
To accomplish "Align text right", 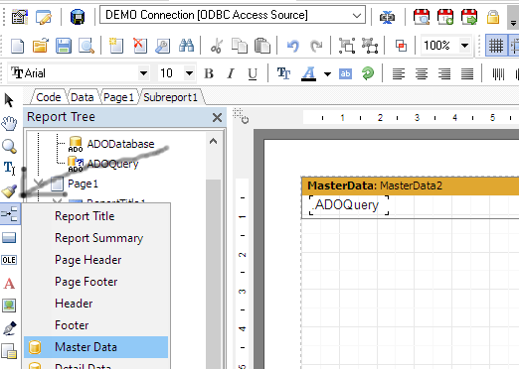I will tap(444, 73).
